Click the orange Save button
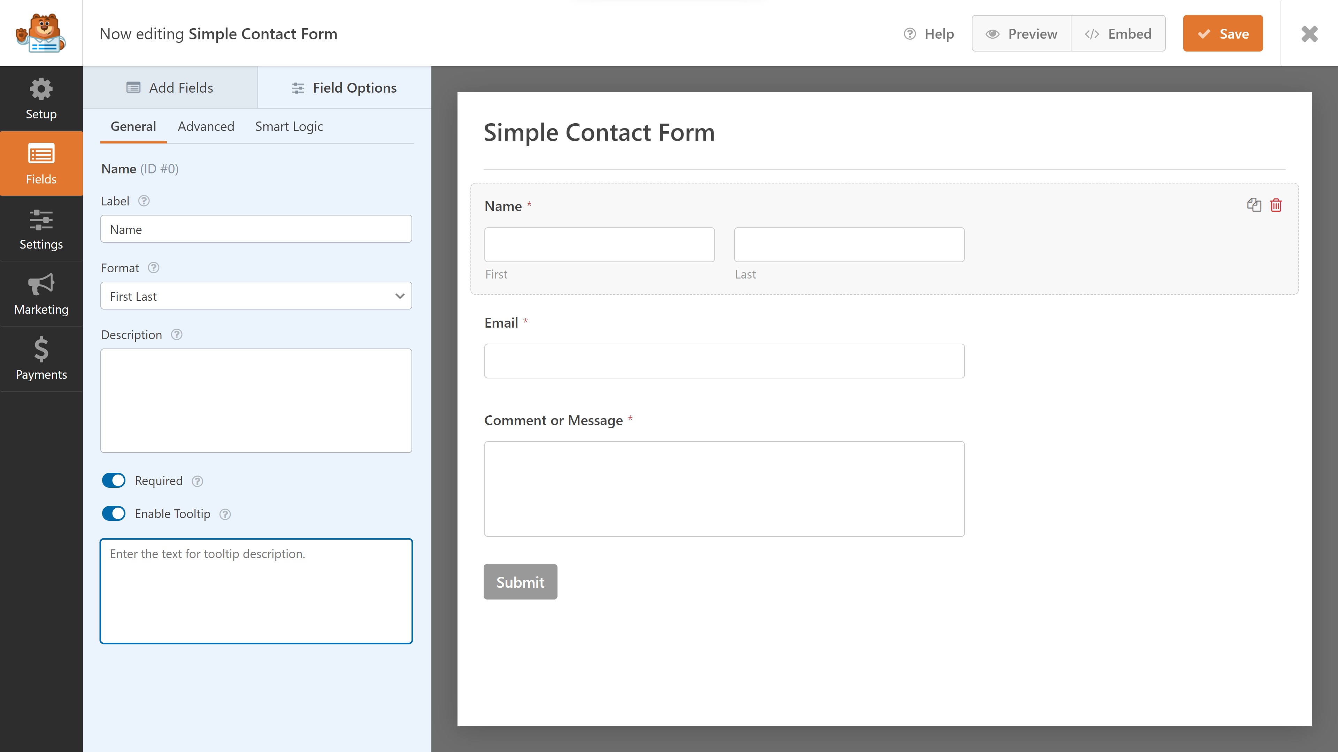The width and height of the screenshot is (1338, 752). pyautogui.click(x=1223, y=34)
